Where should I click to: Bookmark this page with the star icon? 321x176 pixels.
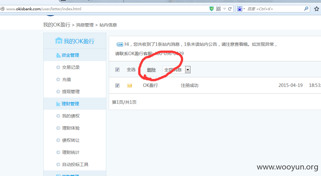click(x=317, y=9)
